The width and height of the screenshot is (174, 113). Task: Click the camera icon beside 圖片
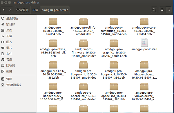pyautogui.click(x=3, y=42)
